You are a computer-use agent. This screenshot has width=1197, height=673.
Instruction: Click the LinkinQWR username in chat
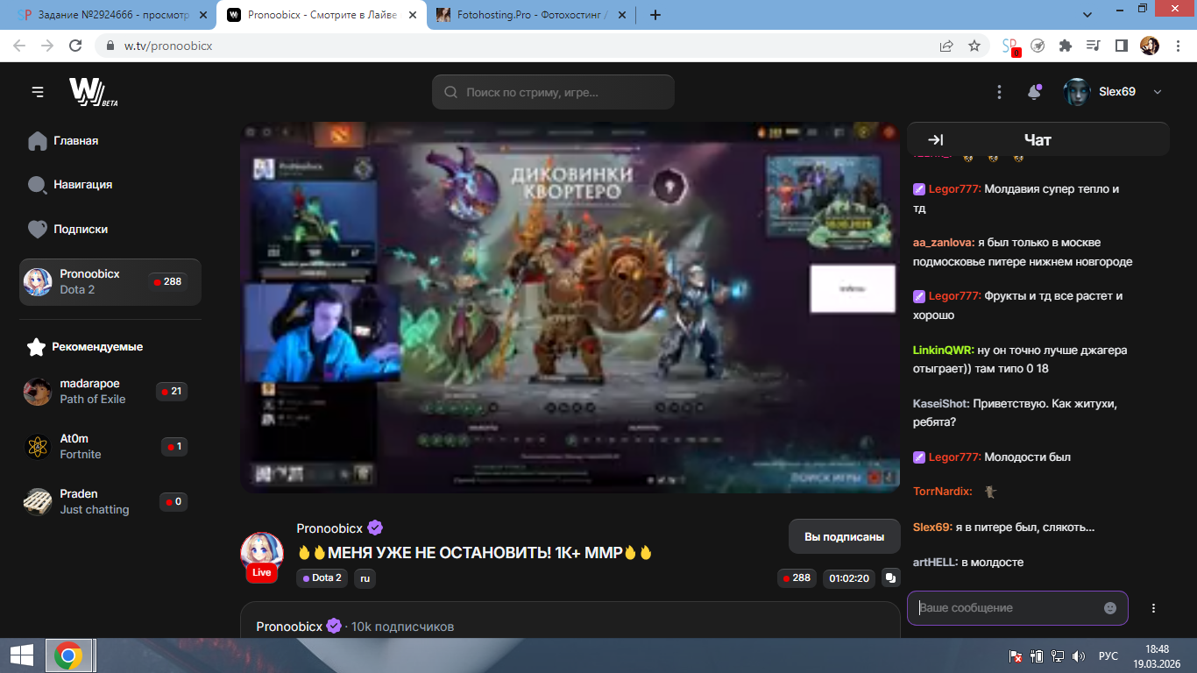944,351
